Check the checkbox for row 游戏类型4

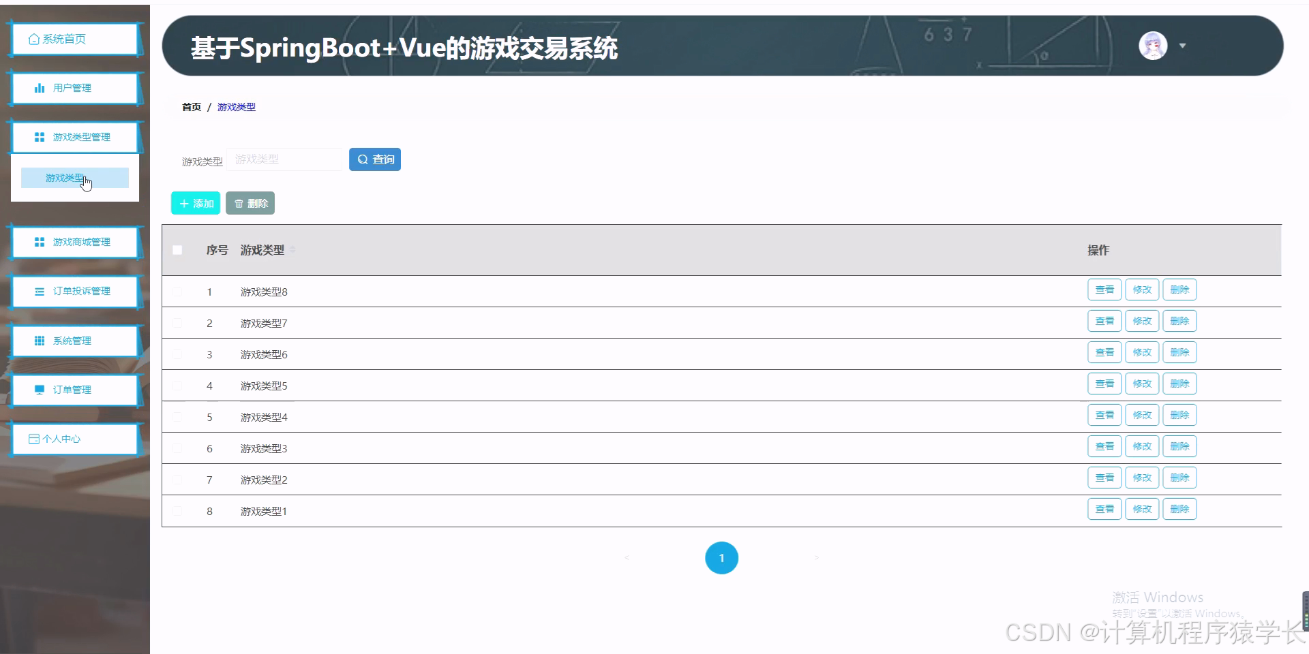click(177, 417)
